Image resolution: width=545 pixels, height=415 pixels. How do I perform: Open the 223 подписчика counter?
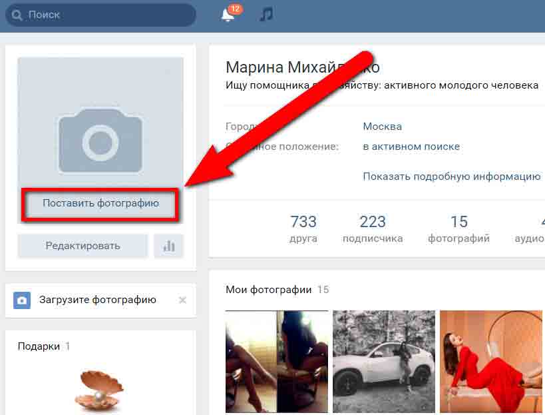click(373, 228)
